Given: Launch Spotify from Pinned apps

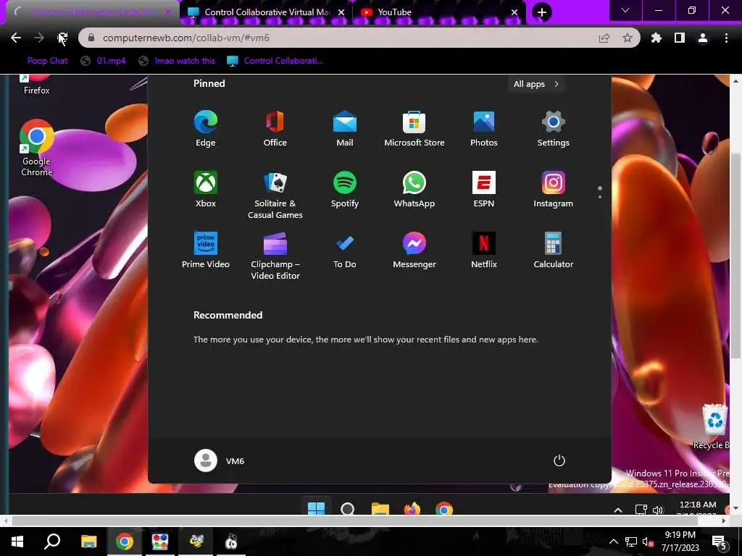Looking at the screenshot, I should tap(344, 189).
